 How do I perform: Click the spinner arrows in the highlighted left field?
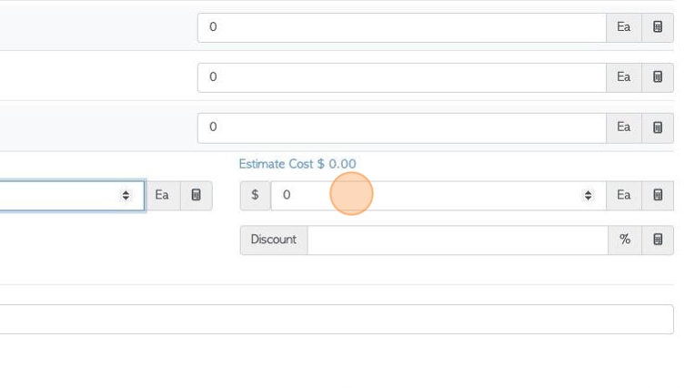click(126, 195)
